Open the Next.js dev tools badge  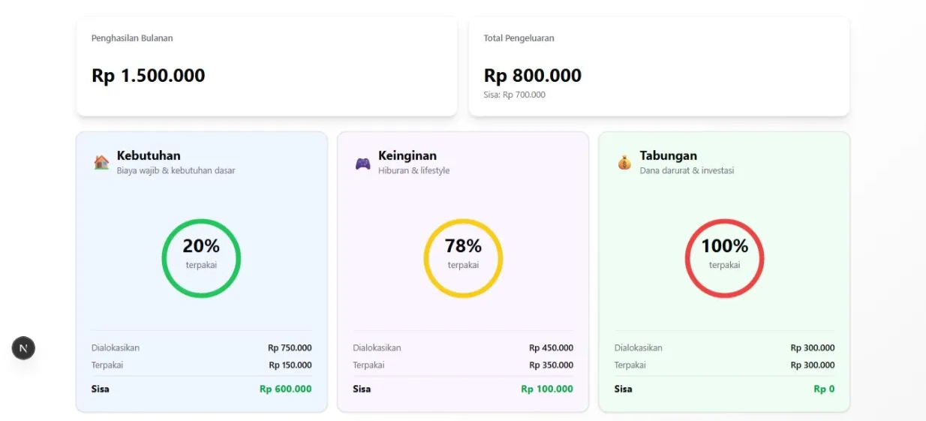[23, 347]
